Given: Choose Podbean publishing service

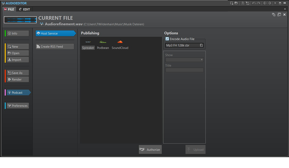Looking at the screenshot, I should click(x=103, y=45).
